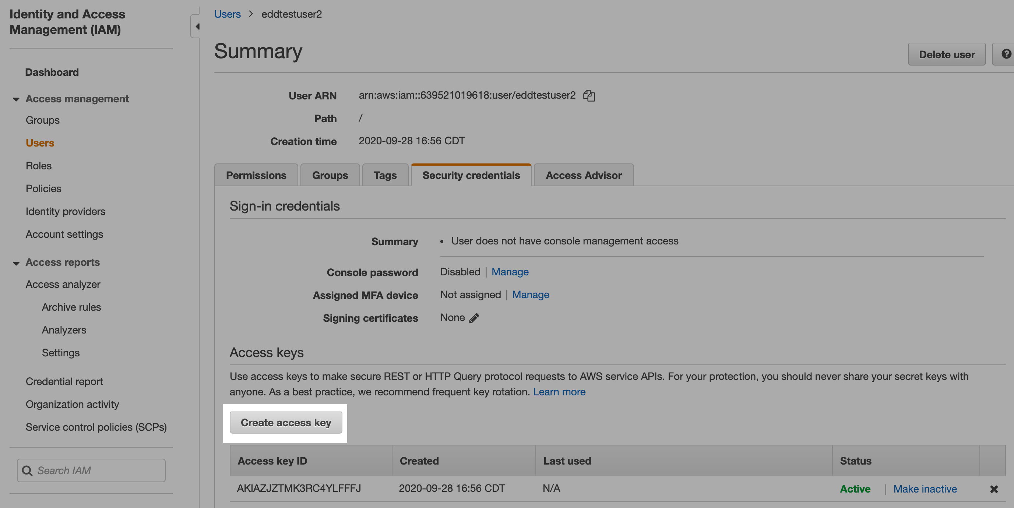The height and width of the screenshot is (508, 1014).
Task: Delete access key AKIAZJZTMK3RC4YLFFFJ with X icon
Action: click(993, 489)
